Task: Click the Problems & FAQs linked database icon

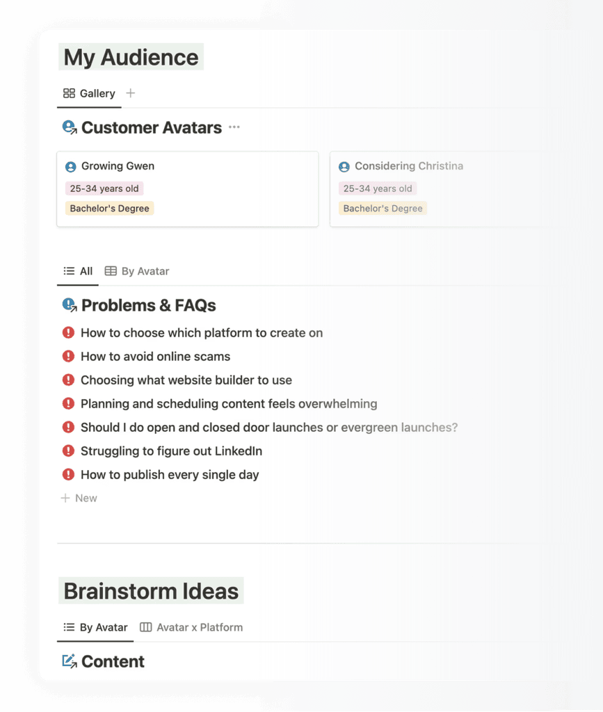Action: tap(69, 304)
